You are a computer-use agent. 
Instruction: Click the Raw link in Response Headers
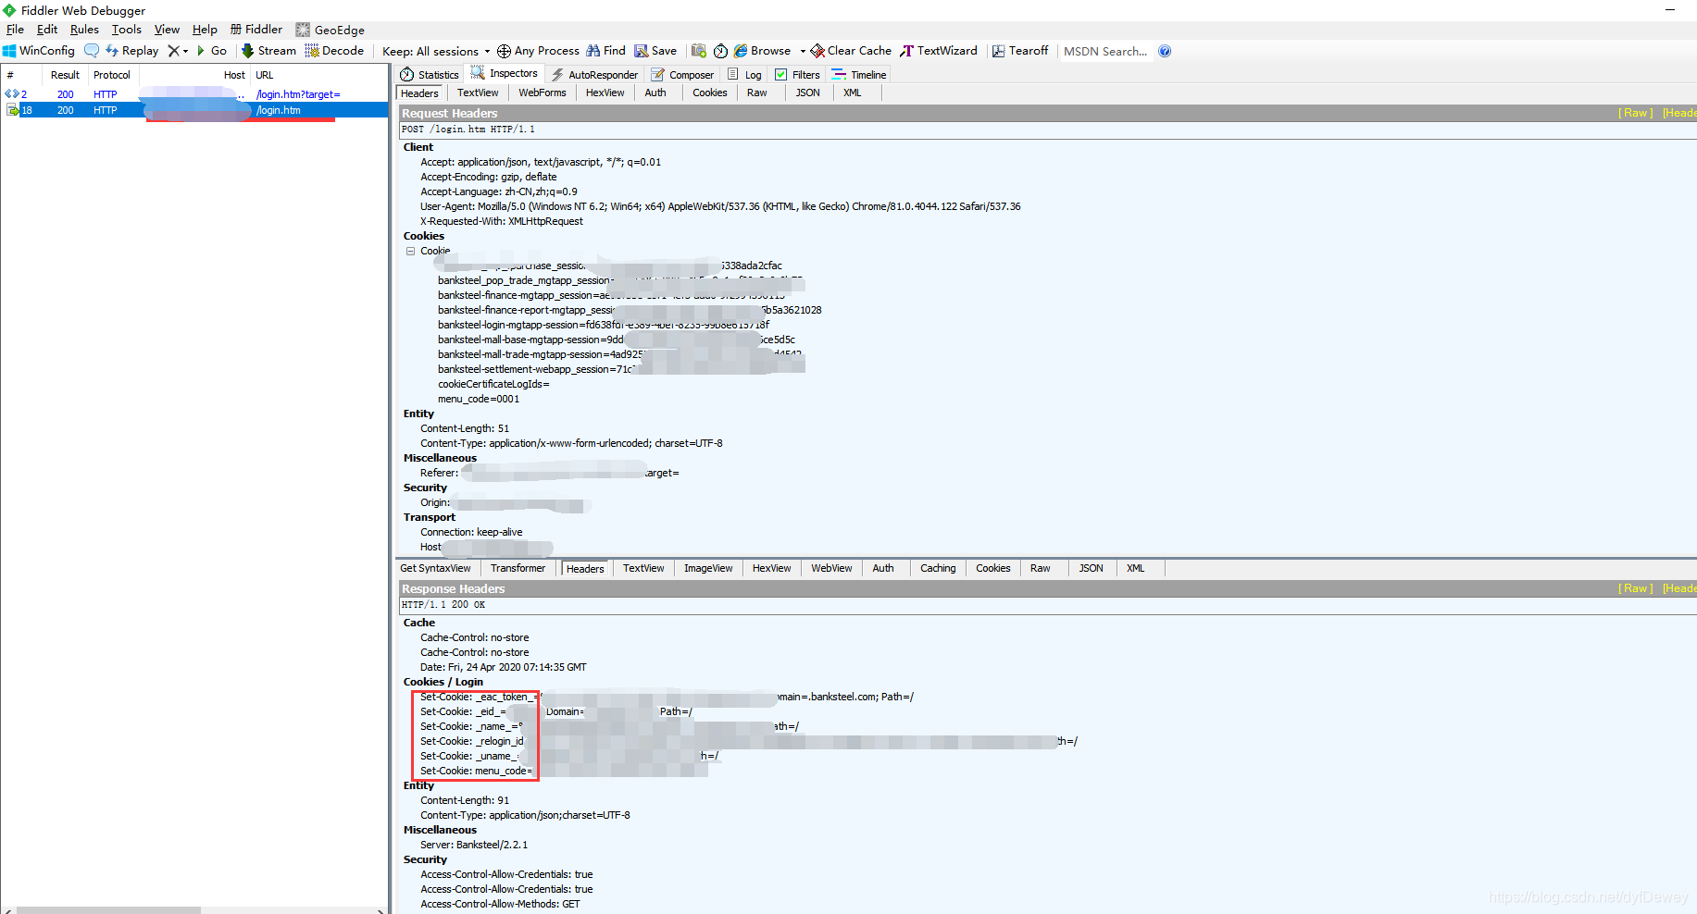coord(1636,588)
